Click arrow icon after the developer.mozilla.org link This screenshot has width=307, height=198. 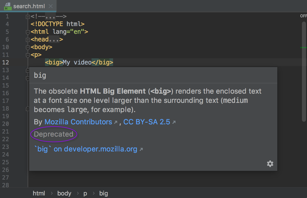[x=141, y=149]
